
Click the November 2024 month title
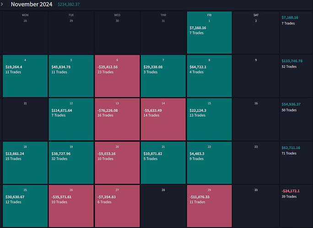click(32, 5)
